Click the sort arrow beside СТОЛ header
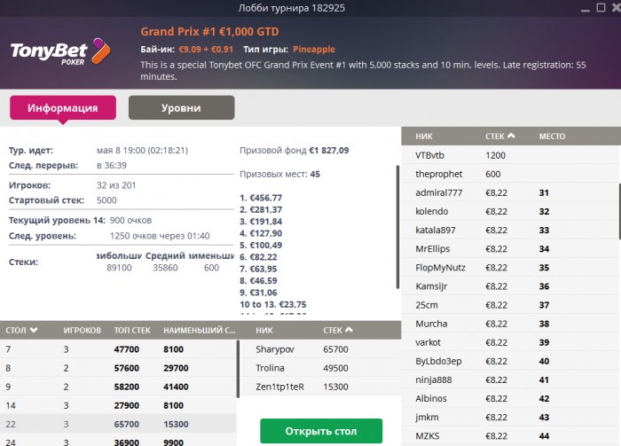Screen dimensions: 621x446 pyautogui.click(x=34, y=330)
